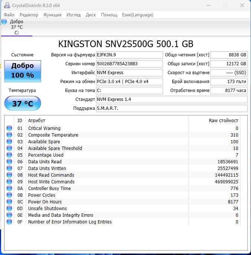Click the Raw стойност column header
Screen dimensions: 251x255
[x=214, y=121]
